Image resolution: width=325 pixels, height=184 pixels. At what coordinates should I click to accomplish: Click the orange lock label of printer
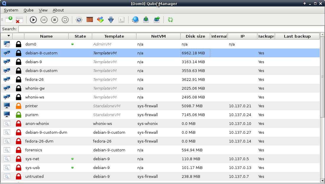click(19, 106)
